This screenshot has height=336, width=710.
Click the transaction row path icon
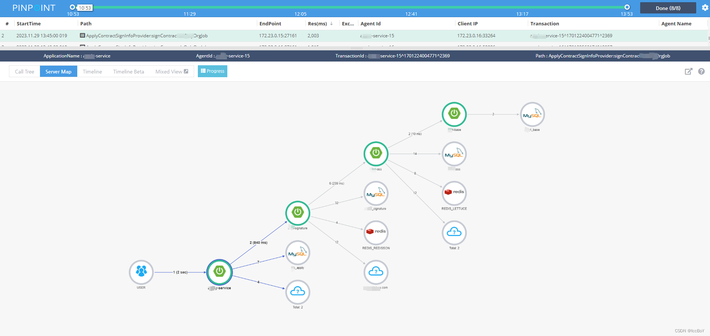click(82, 35)
